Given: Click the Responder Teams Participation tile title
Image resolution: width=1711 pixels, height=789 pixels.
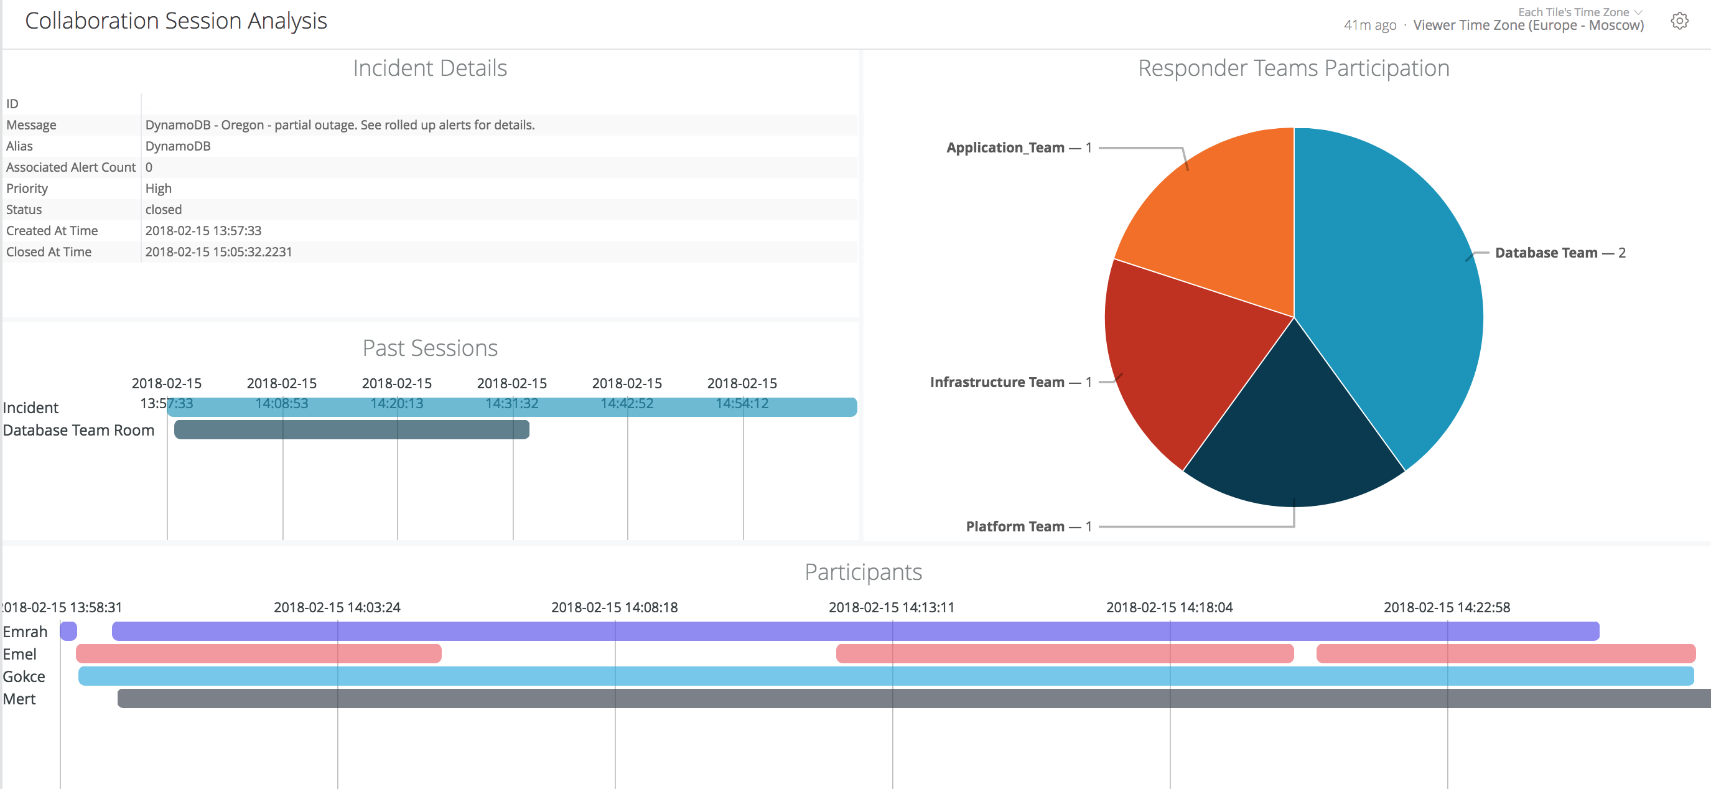Looking at the screenshot, I should point(1294,68).
